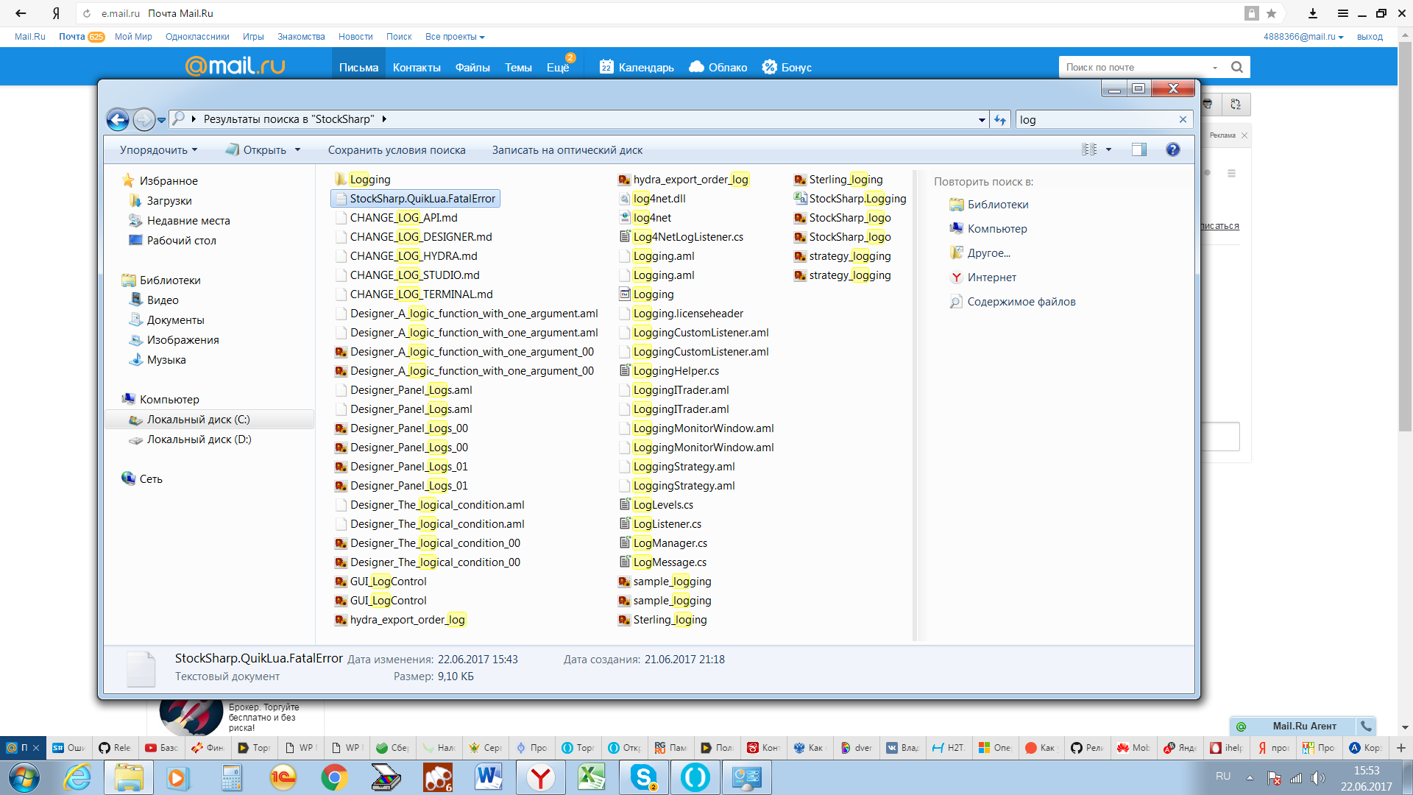Open the Файлы tab in Mail.ru
This screenshot has height=795, width=1413.
coord(472,67)
